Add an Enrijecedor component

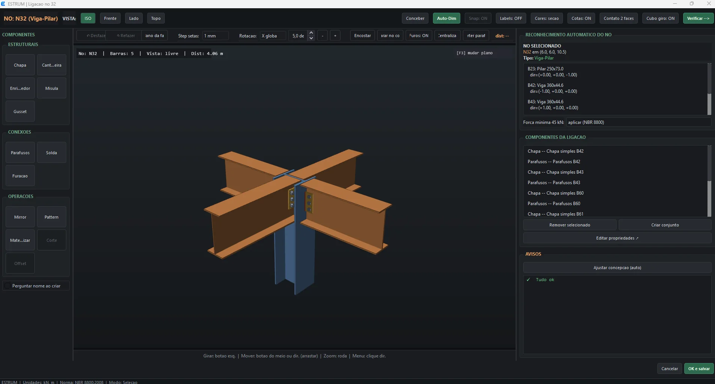click(x=20, y=88)
